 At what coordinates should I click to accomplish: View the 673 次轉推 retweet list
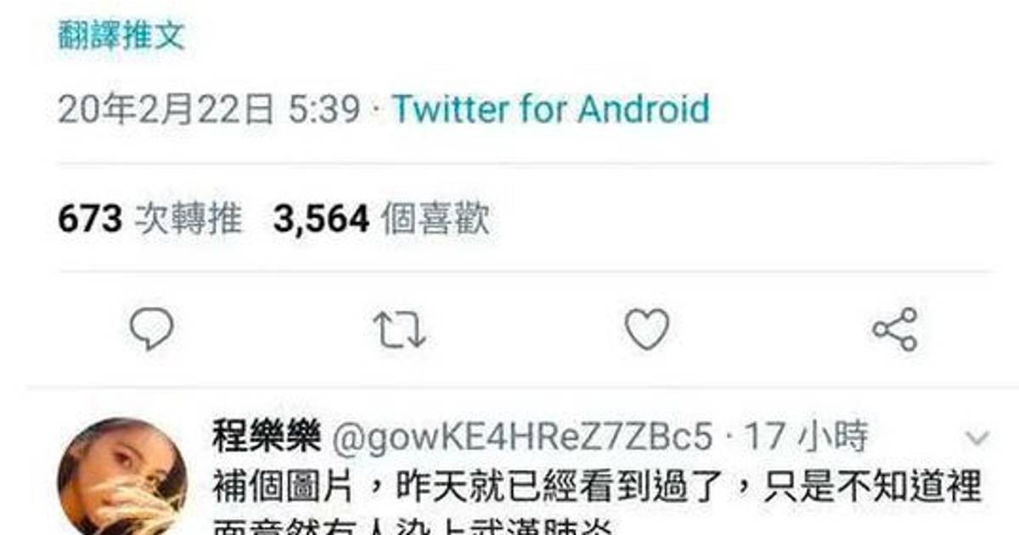[150, 220]
